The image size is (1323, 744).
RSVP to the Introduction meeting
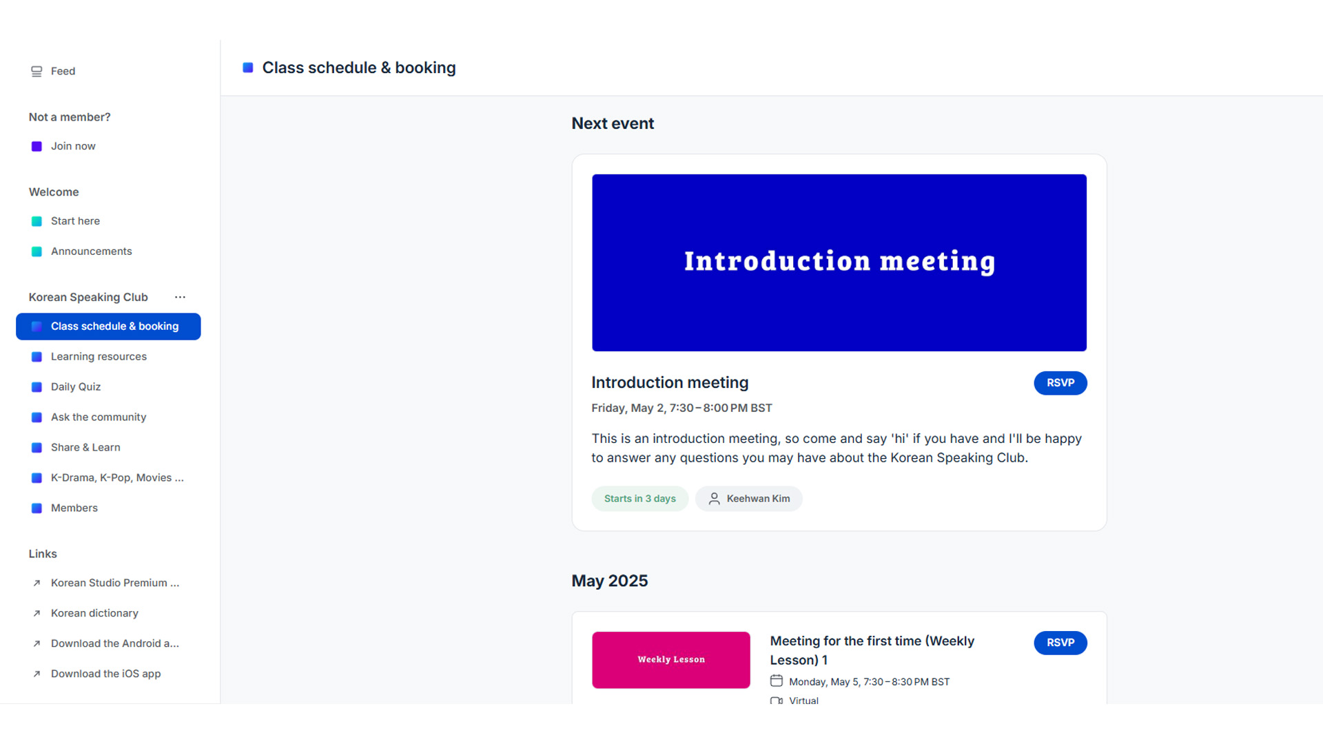[1060, 383]
